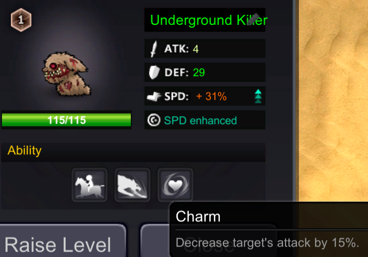368x257 pixels.
Task: Select the horse rider ability icon
Action: (90, 185)
